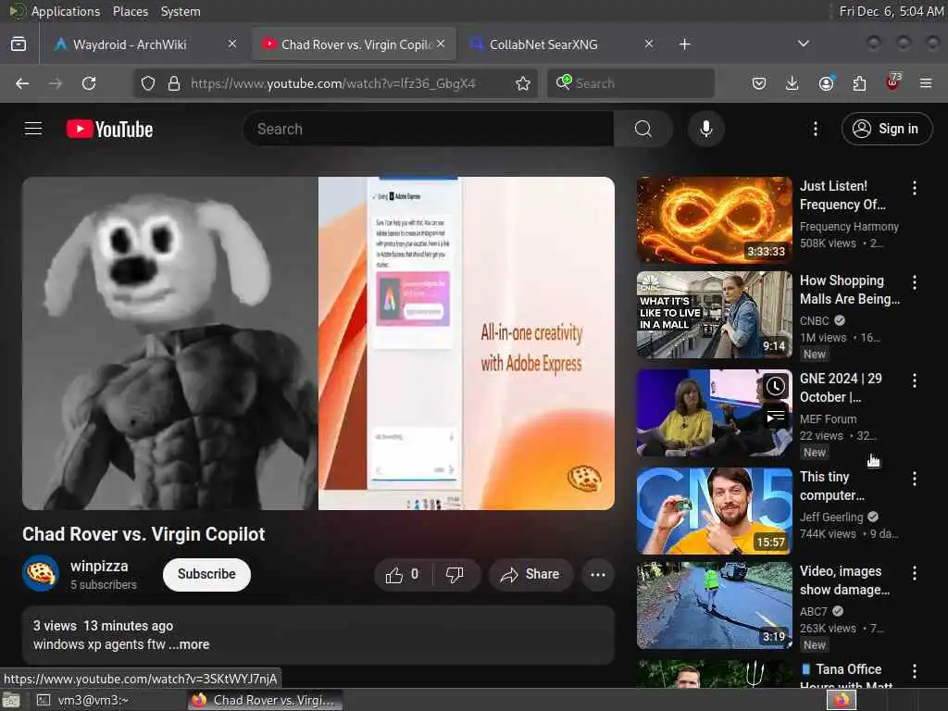Bookmark this page with the star
This screenshot has width=948, height=711.
523,83
